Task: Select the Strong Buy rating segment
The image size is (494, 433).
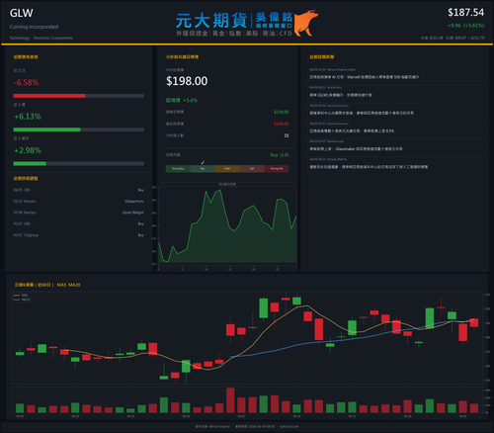Action: pos(178,169)
